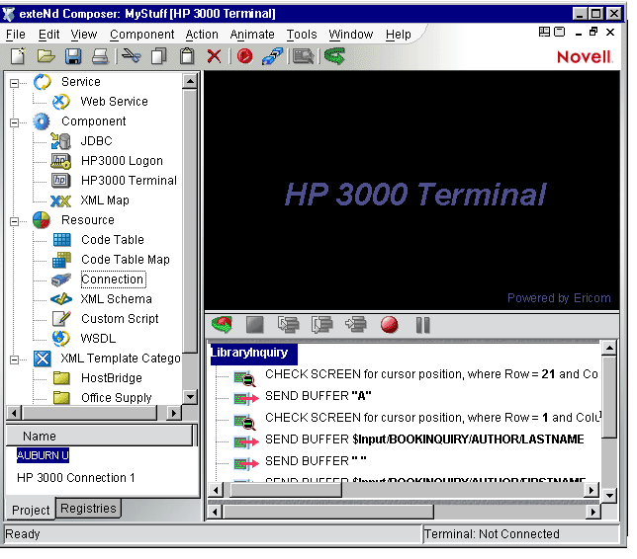
Task: Click the gray Stop square button
Action: tap(255, 325)
